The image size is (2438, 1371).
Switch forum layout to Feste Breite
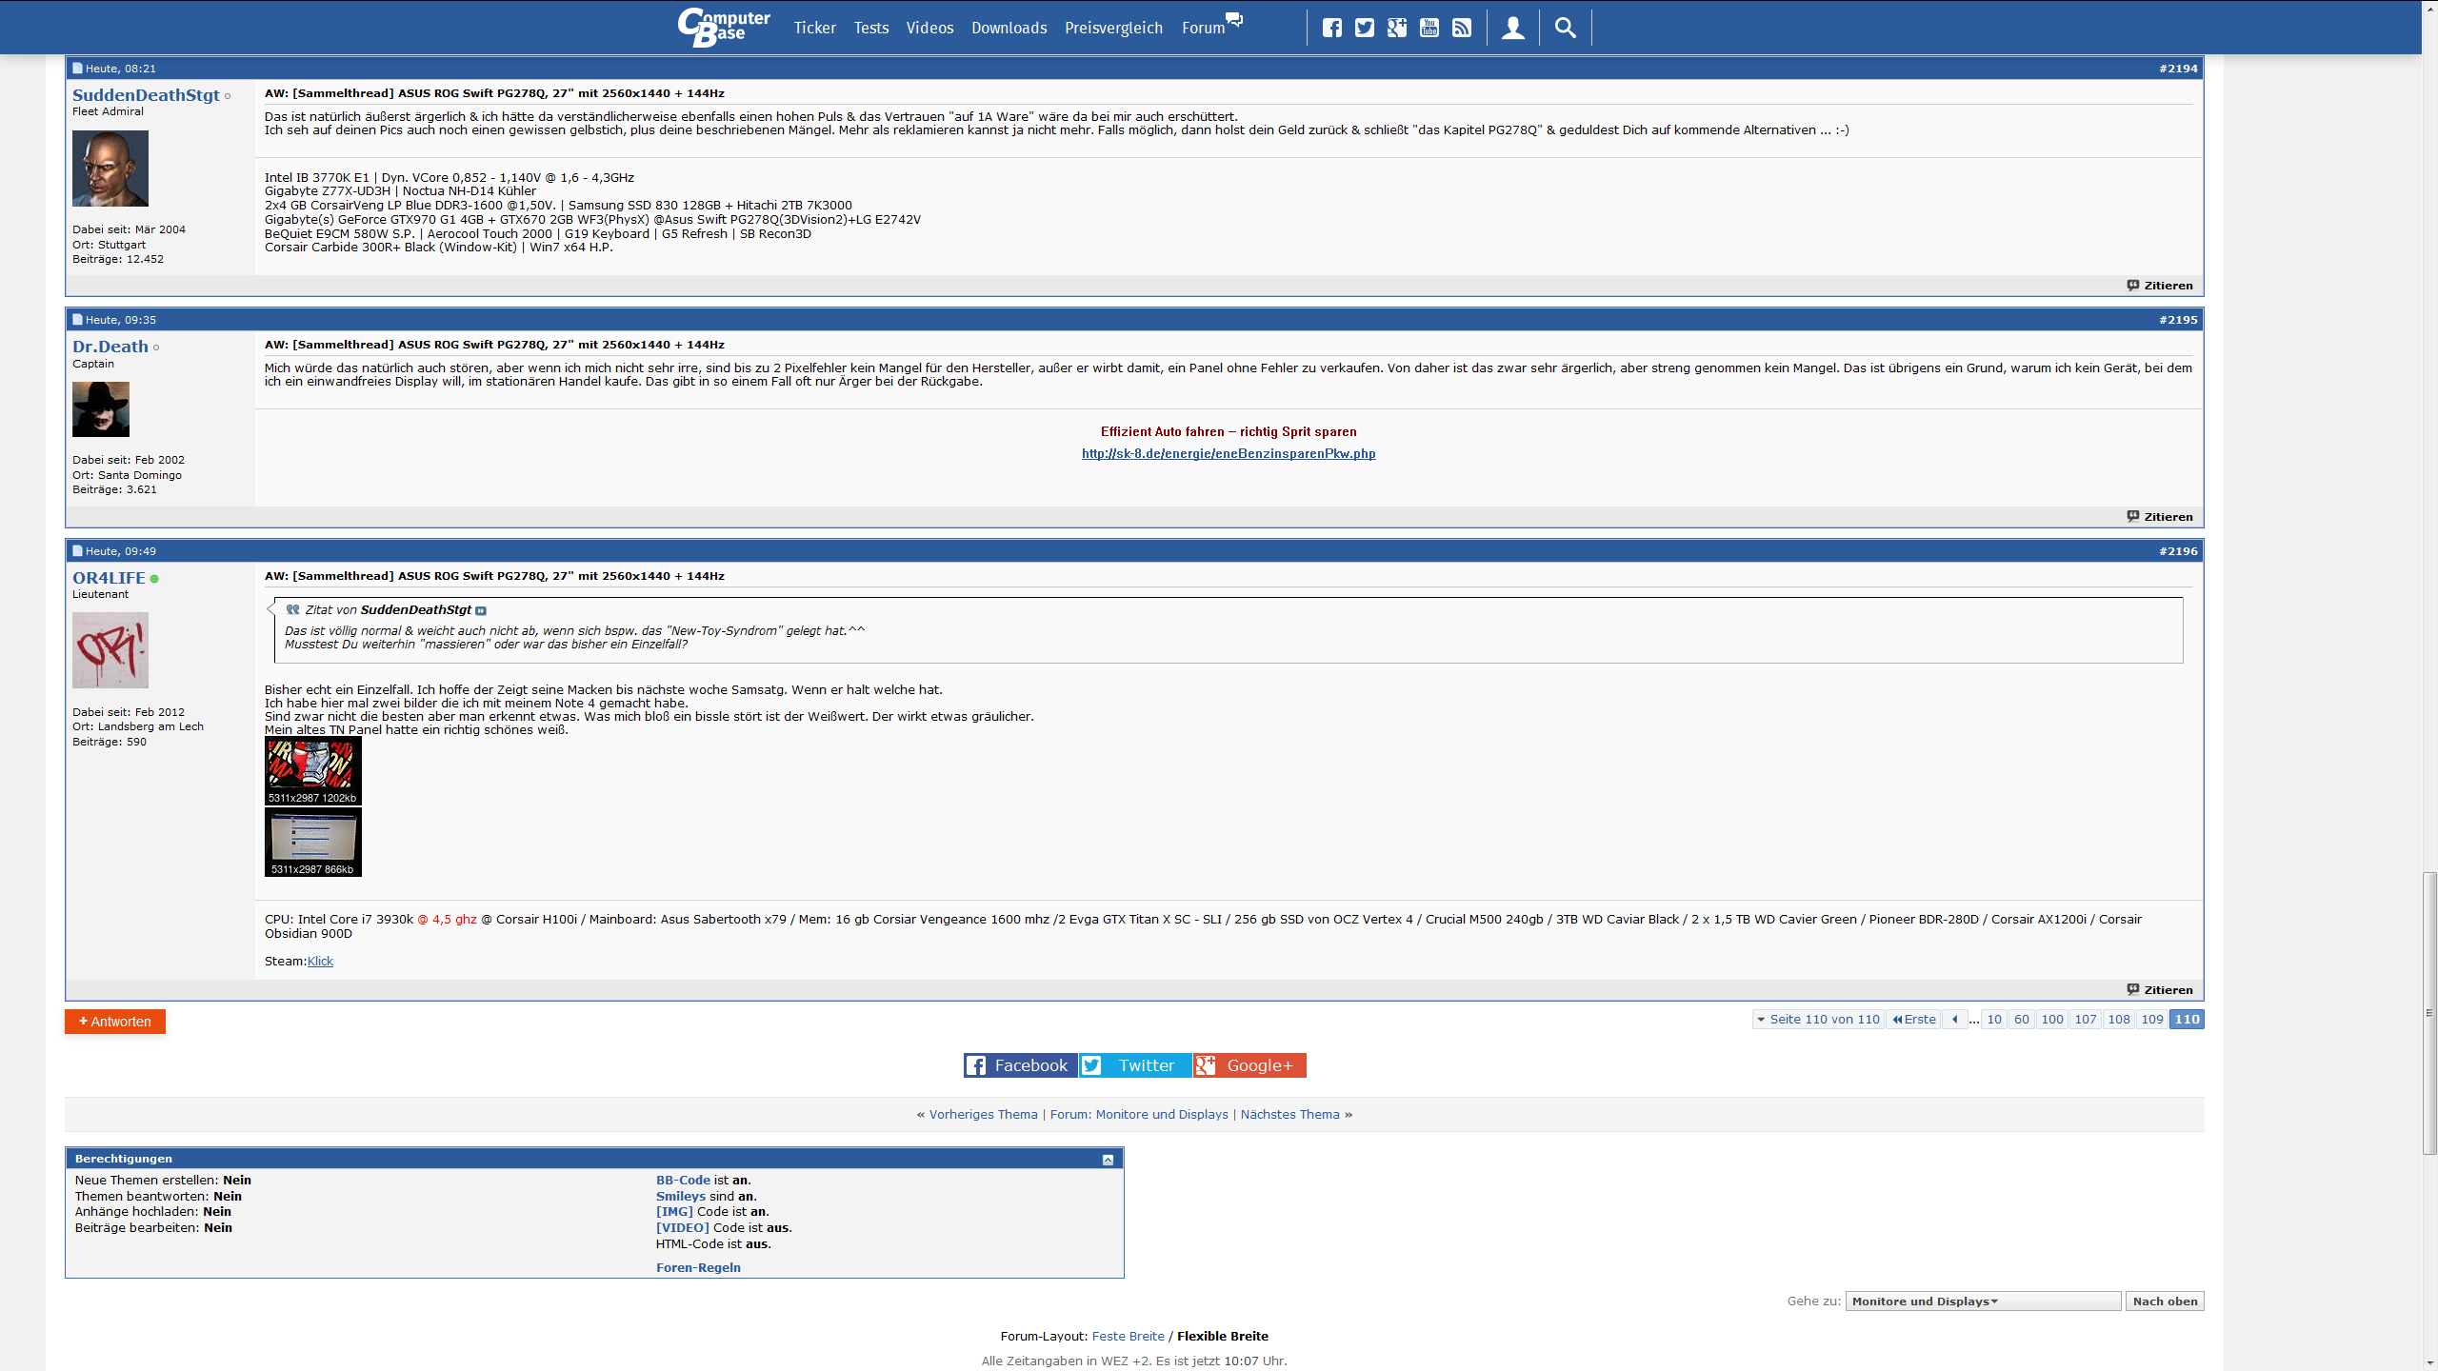[x=1127, y=1337]
